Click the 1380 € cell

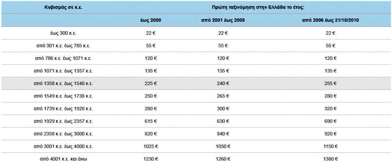tap(330, 159)
